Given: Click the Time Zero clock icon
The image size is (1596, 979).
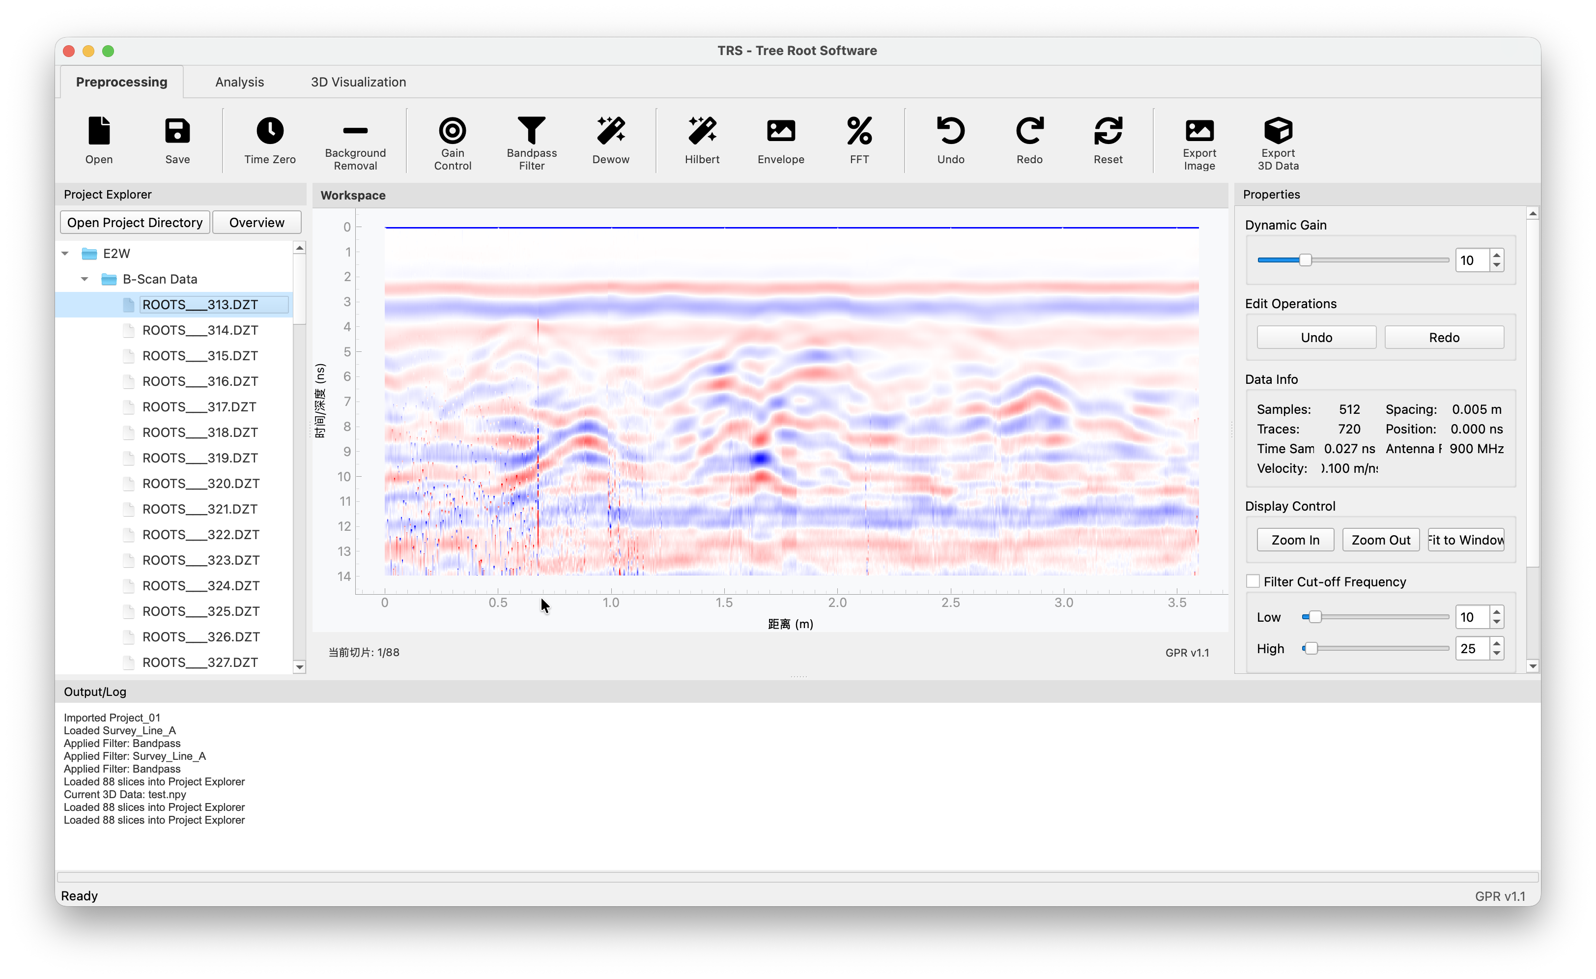Looking at the screenshot, I should click(269, 132).
